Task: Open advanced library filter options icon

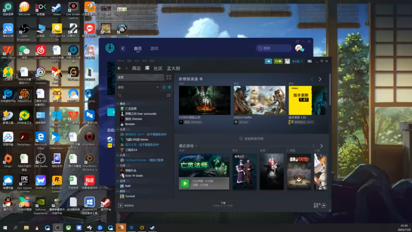Action: (169, 95)
